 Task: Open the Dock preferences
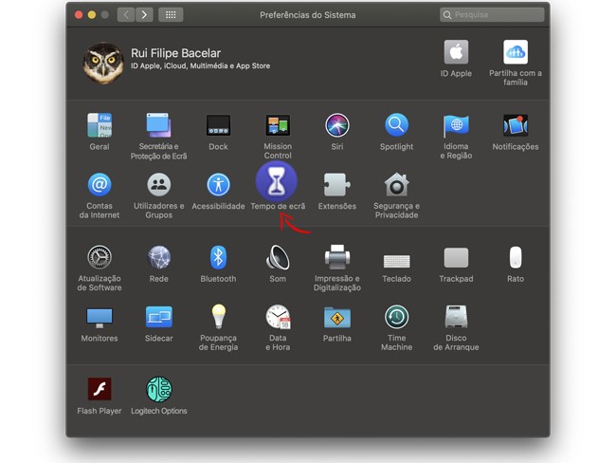tap(218, 125)
